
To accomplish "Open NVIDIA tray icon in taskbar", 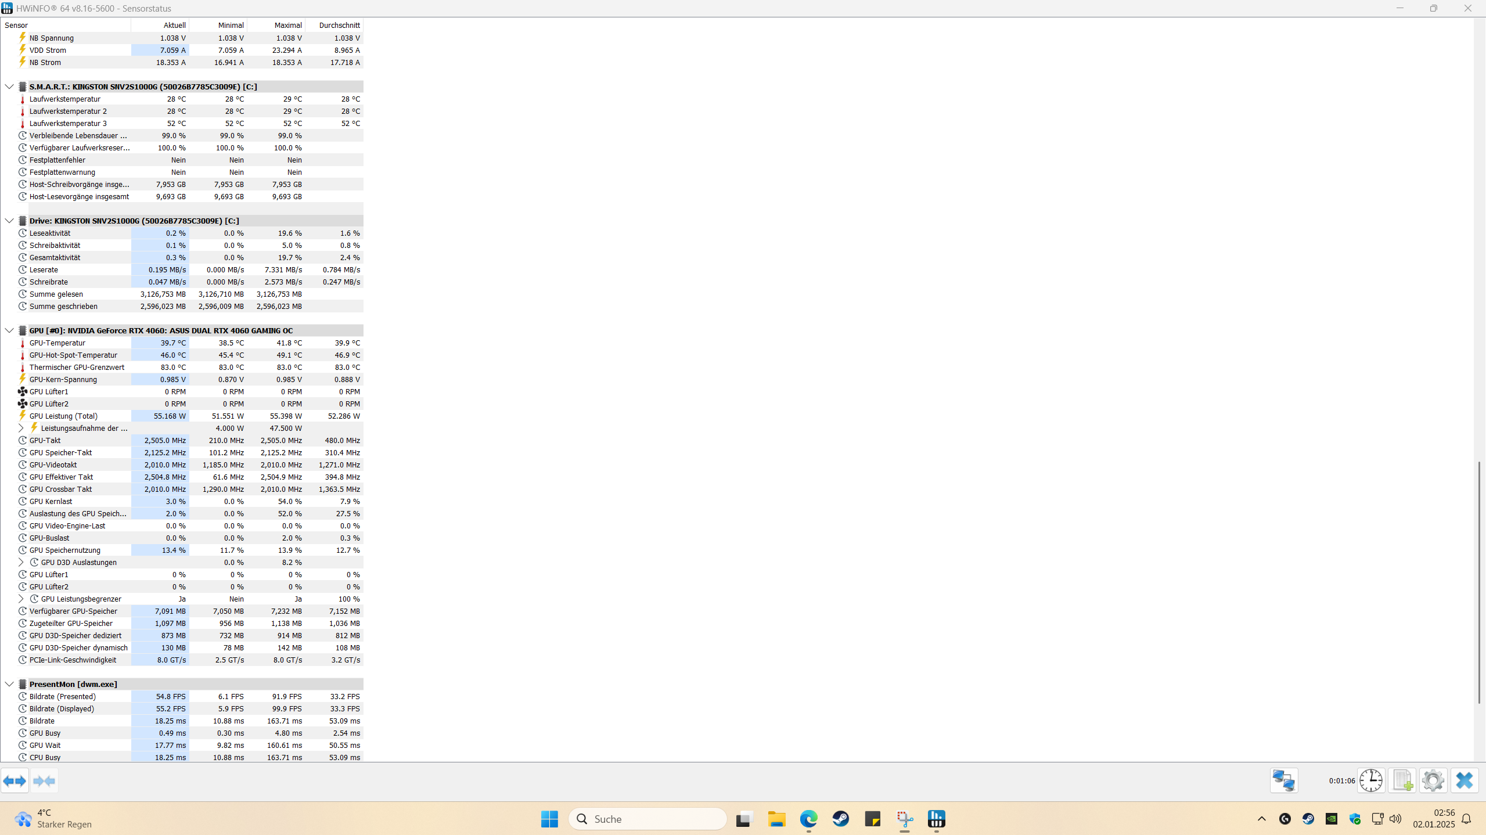I will (1332, 819).
